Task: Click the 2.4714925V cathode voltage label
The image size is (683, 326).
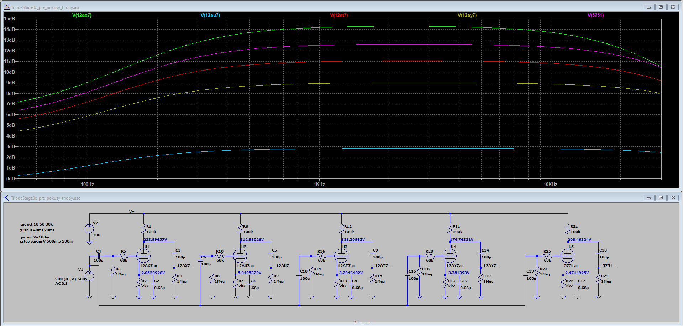Action: [x=577, y=273]
